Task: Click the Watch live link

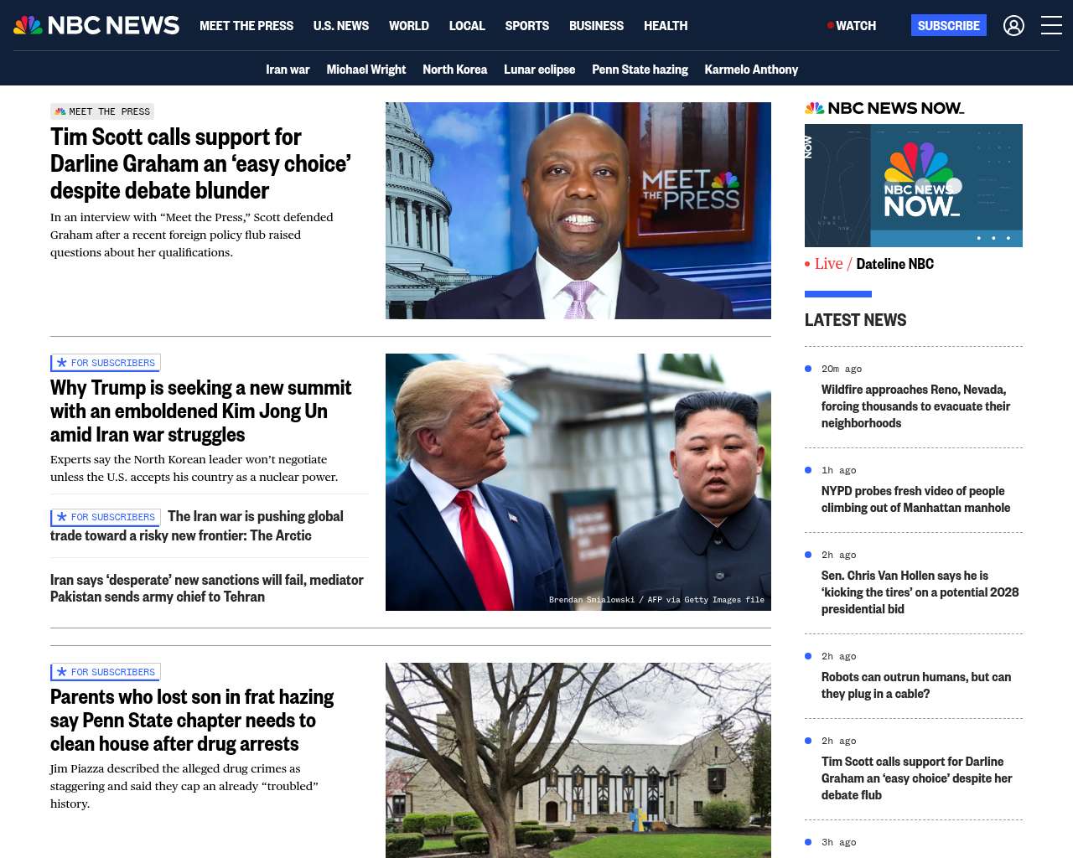Action: pyautogui.click(x=852, y=26)
